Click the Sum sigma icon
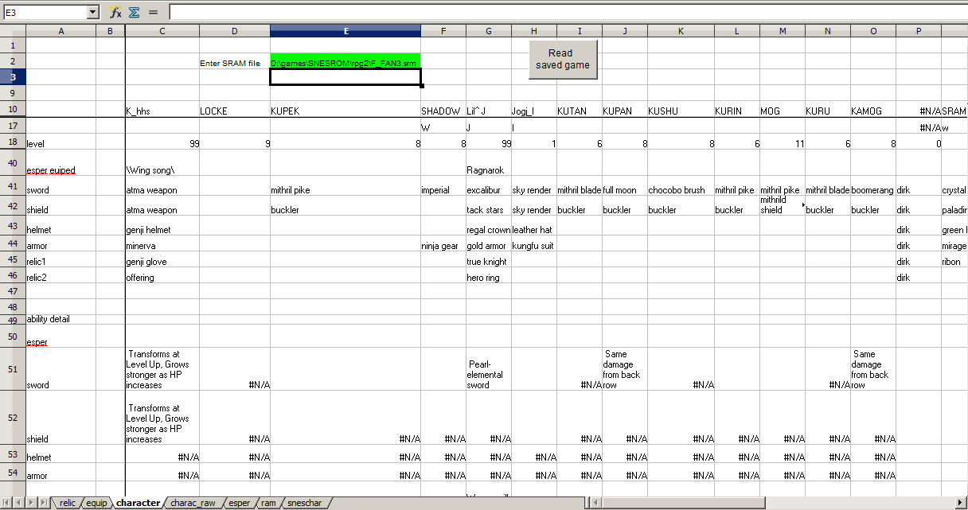The image size is (968, 510). pyautogui.click(x=135, y=12)
